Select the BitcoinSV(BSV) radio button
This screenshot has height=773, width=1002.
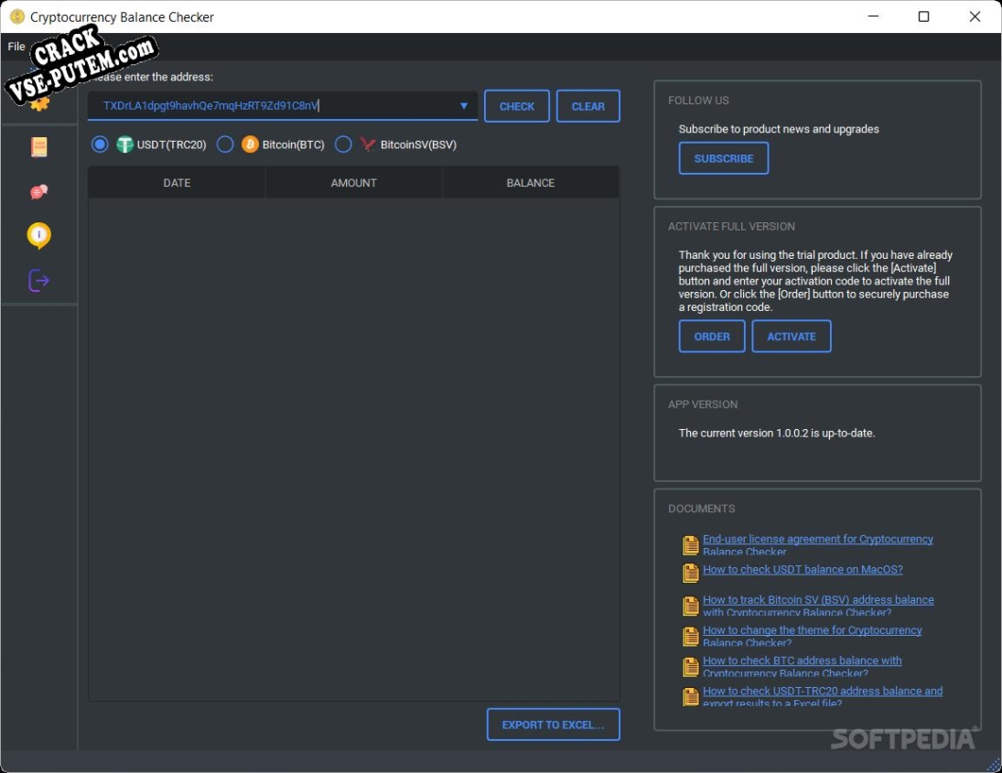343,145
